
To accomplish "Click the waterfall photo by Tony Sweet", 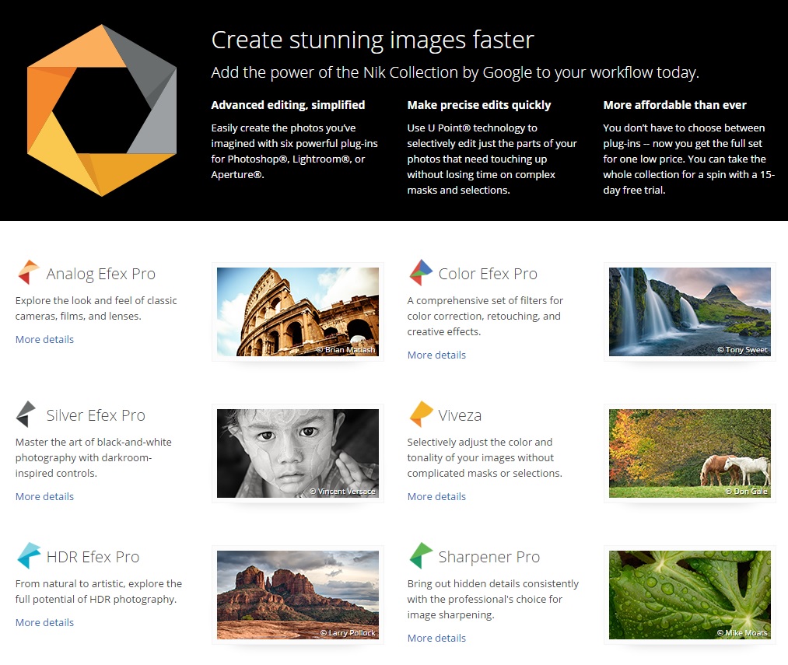I will click(x=689, y=312).
